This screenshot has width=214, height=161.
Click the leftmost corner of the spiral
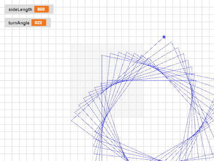(x=71, y=121)
